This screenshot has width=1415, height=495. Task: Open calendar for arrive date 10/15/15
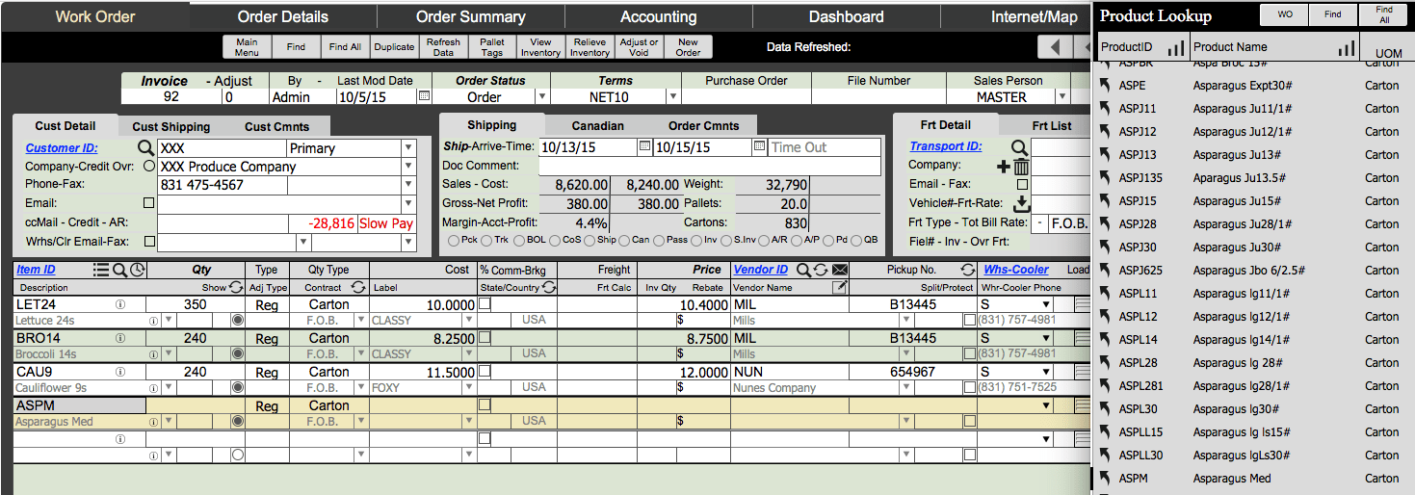pyautogui.click(x=759, y=147)
